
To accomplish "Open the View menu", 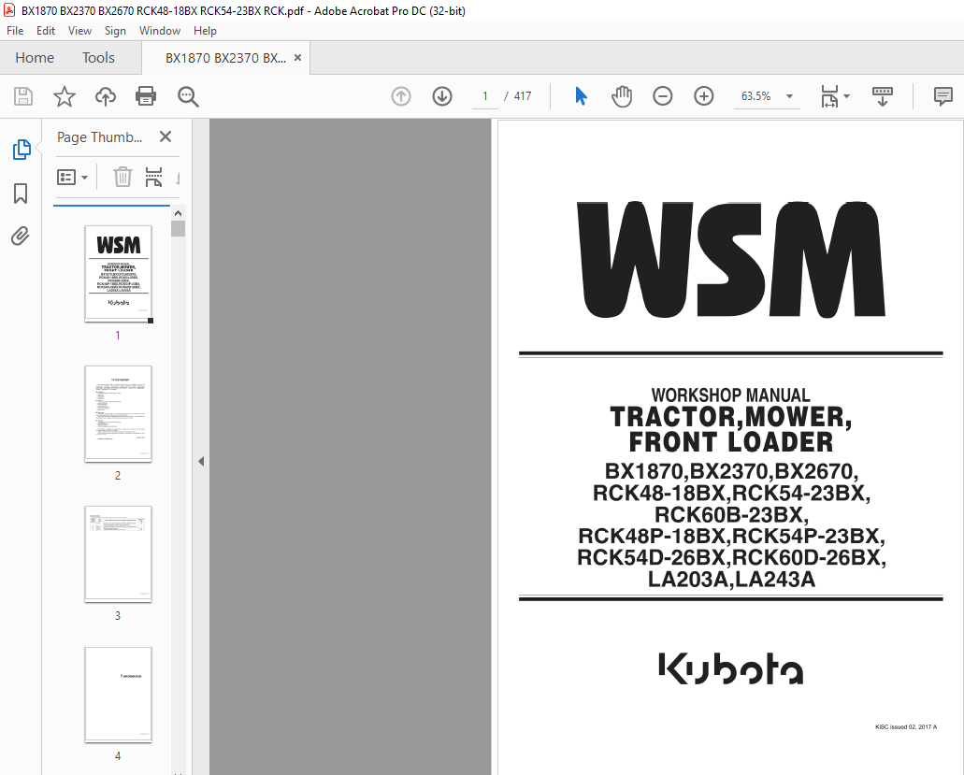I will 79,31.
